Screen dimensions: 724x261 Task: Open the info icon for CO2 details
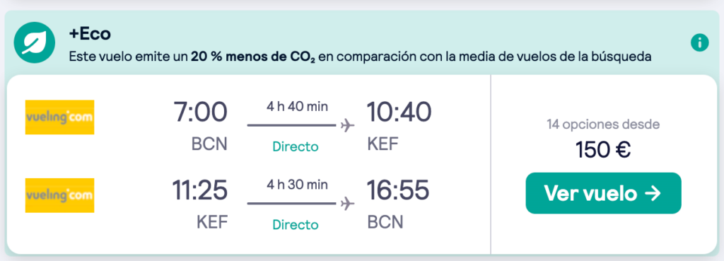pyautogui.click(x=699, y=43)
